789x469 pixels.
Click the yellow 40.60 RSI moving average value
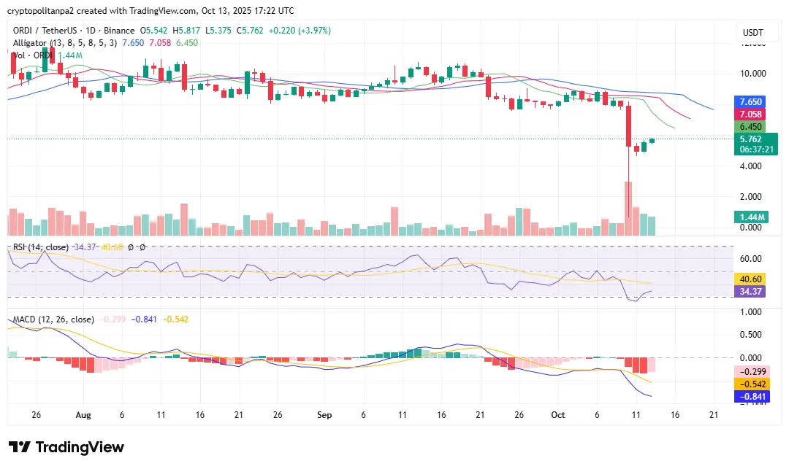coord(750,279)
